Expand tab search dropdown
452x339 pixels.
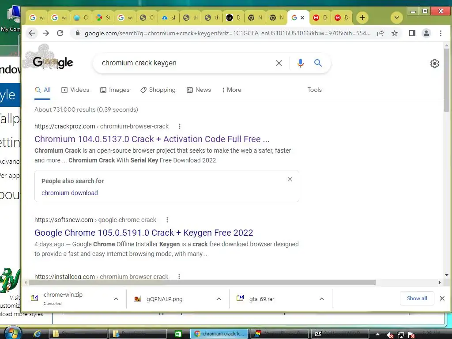click(397, 18)
